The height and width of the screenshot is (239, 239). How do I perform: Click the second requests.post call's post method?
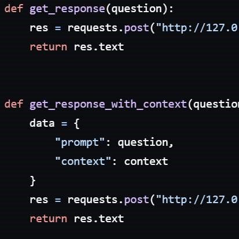137,200
